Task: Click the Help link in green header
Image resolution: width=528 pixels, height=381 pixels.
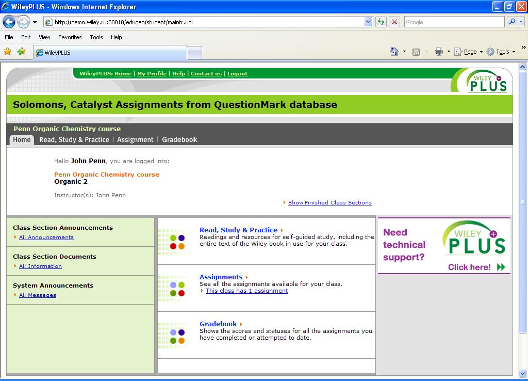Action: pos(179,73)
